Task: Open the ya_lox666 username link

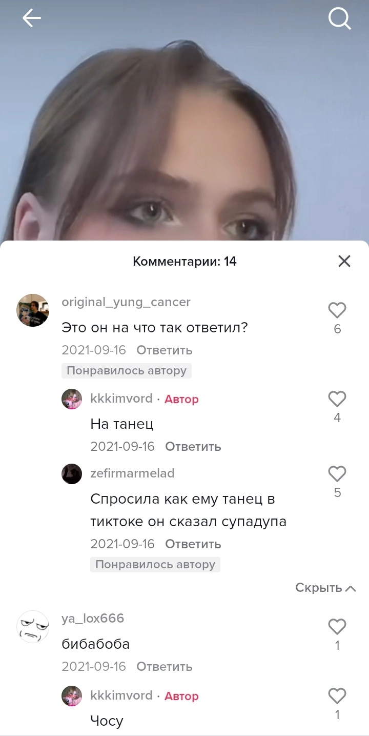Action: pos(93,619)
